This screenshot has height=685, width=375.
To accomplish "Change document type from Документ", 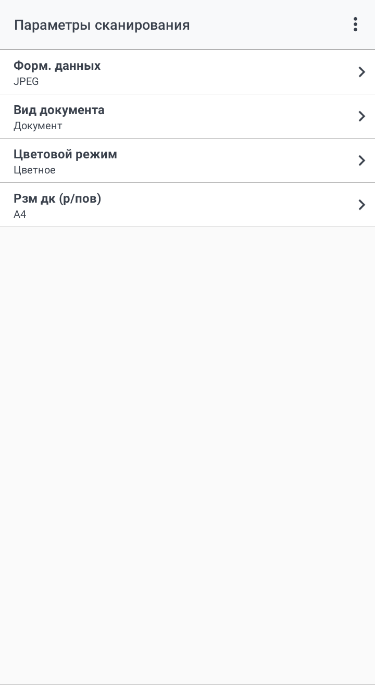I will 187,116.
